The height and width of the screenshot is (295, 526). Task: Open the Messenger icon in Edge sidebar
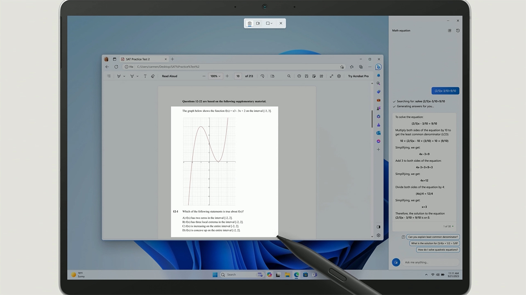[379, 141]
